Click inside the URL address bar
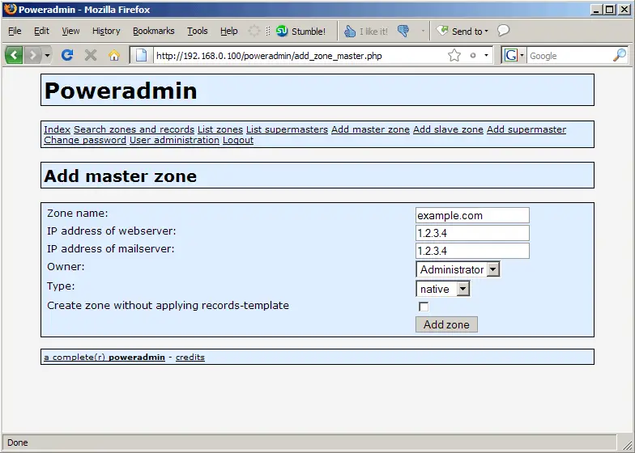635x453 pixels. pos(300,55)
